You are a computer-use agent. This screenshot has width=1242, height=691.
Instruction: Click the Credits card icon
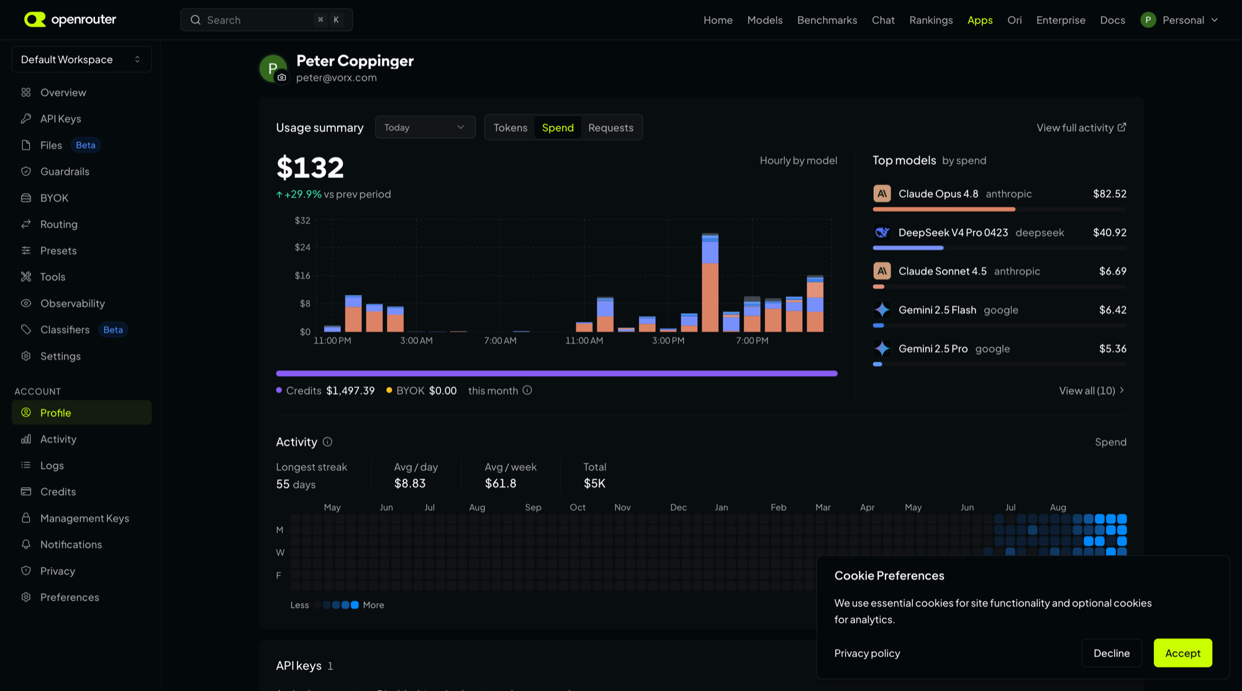coord(26,491)
